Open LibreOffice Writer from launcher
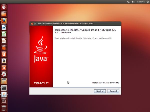 4,27
